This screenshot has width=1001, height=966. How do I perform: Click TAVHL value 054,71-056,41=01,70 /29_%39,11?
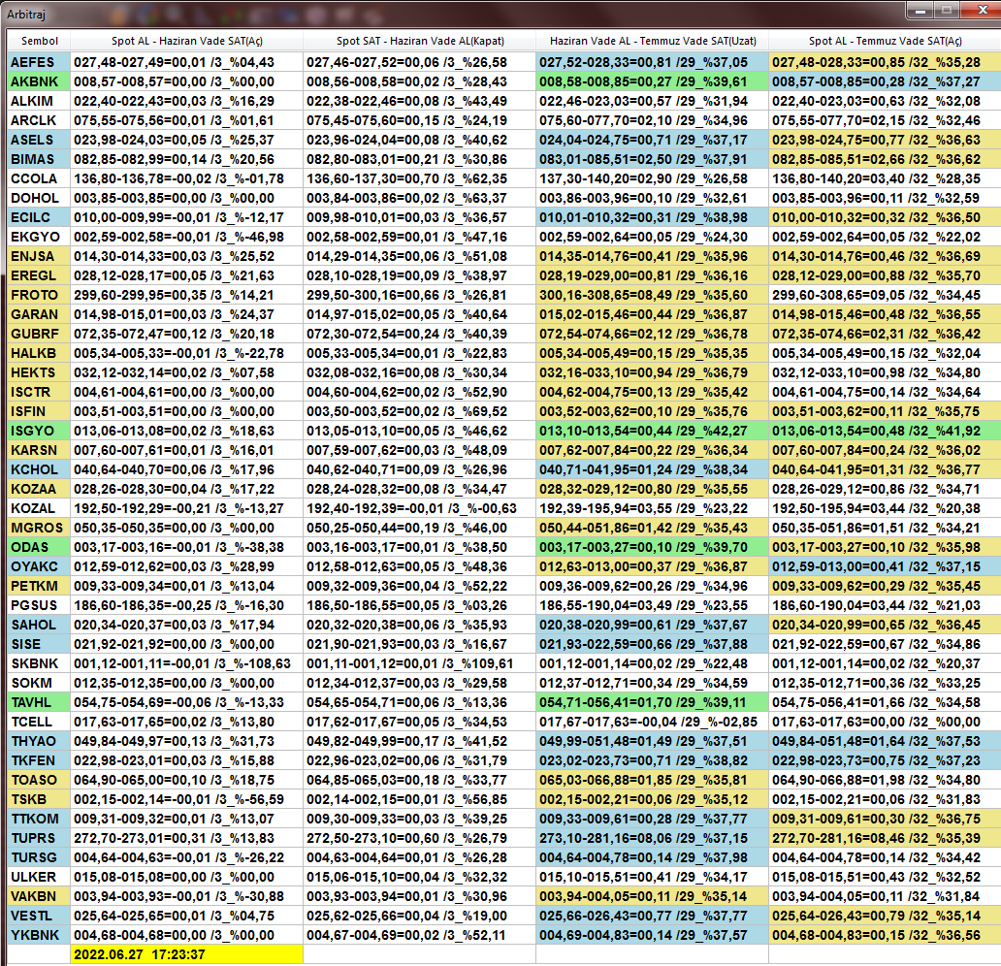[x=653, y=702]
